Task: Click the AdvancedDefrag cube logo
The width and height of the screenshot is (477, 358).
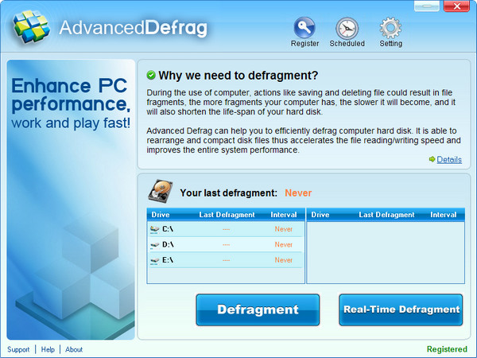Action: tap(30, 27)
